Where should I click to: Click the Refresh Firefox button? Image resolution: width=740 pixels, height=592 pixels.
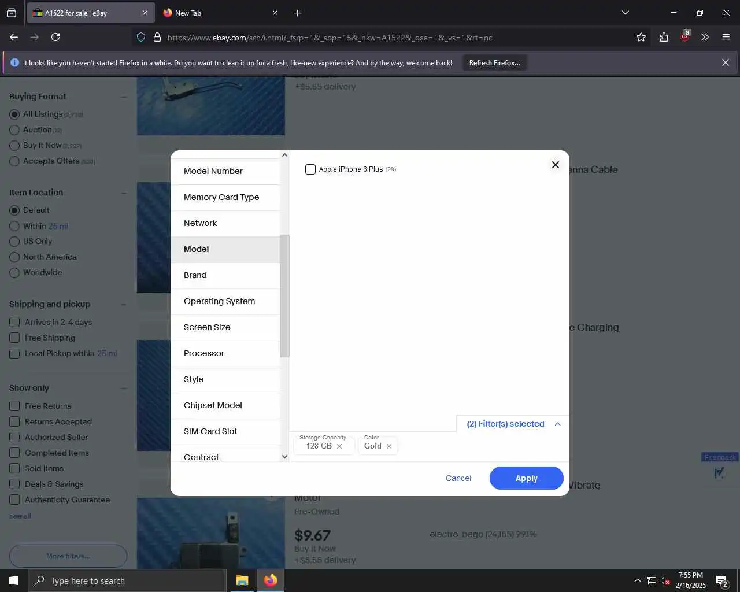pos(495,62)
